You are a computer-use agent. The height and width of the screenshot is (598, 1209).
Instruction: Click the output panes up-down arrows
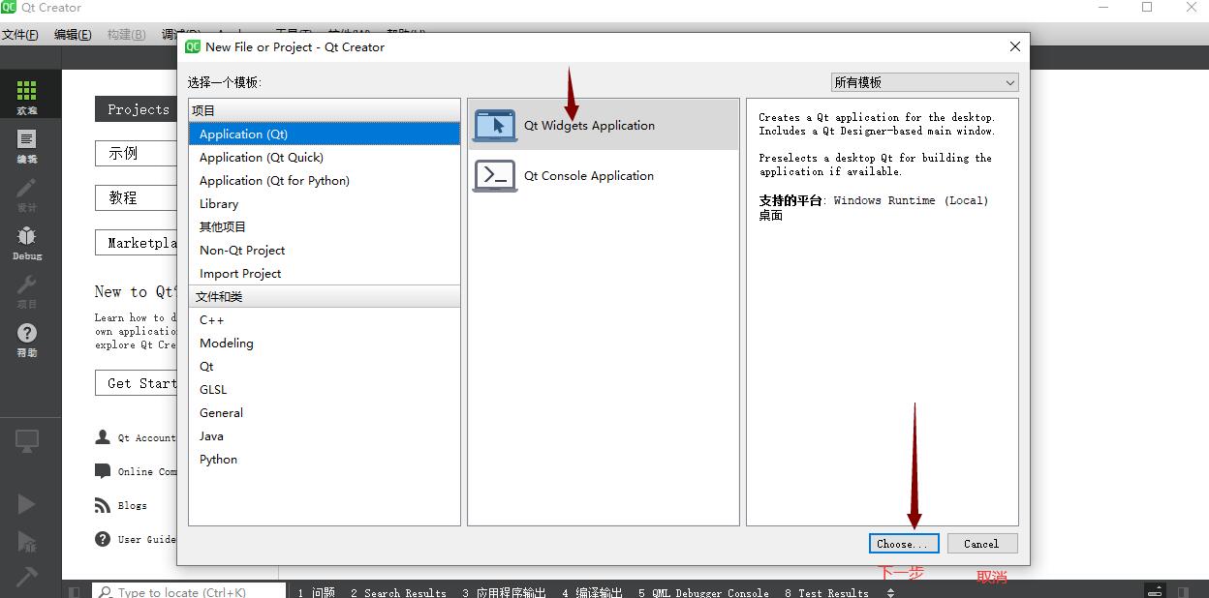(890, 592)
